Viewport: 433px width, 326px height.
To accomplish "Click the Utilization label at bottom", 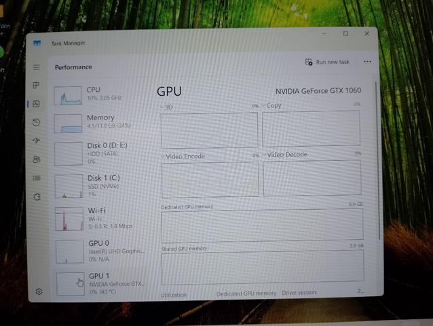I will pos(174,295).
